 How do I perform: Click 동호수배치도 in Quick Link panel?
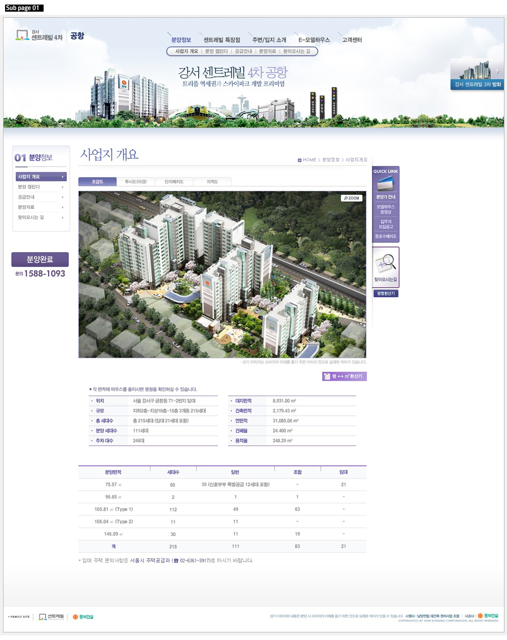(386, 236)
